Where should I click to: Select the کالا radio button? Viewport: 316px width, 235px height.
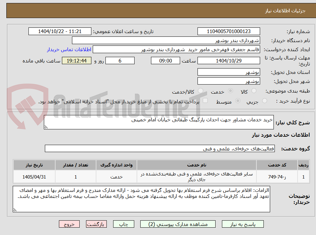point(254,91)
